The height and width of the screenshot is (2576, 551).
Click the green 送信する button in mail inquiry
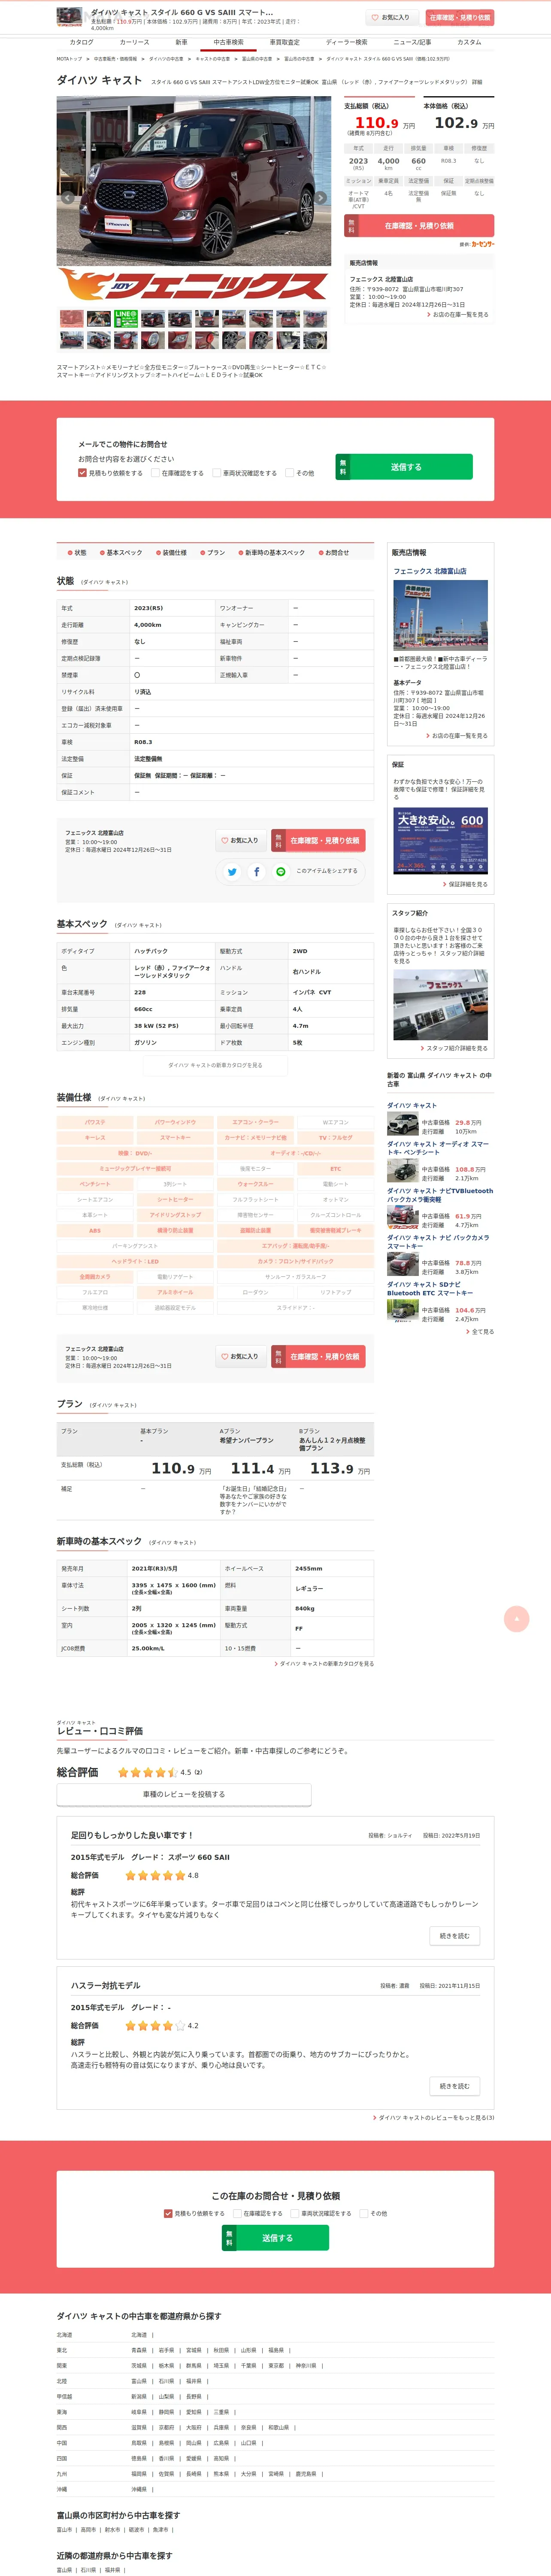(x=404, y=467)
